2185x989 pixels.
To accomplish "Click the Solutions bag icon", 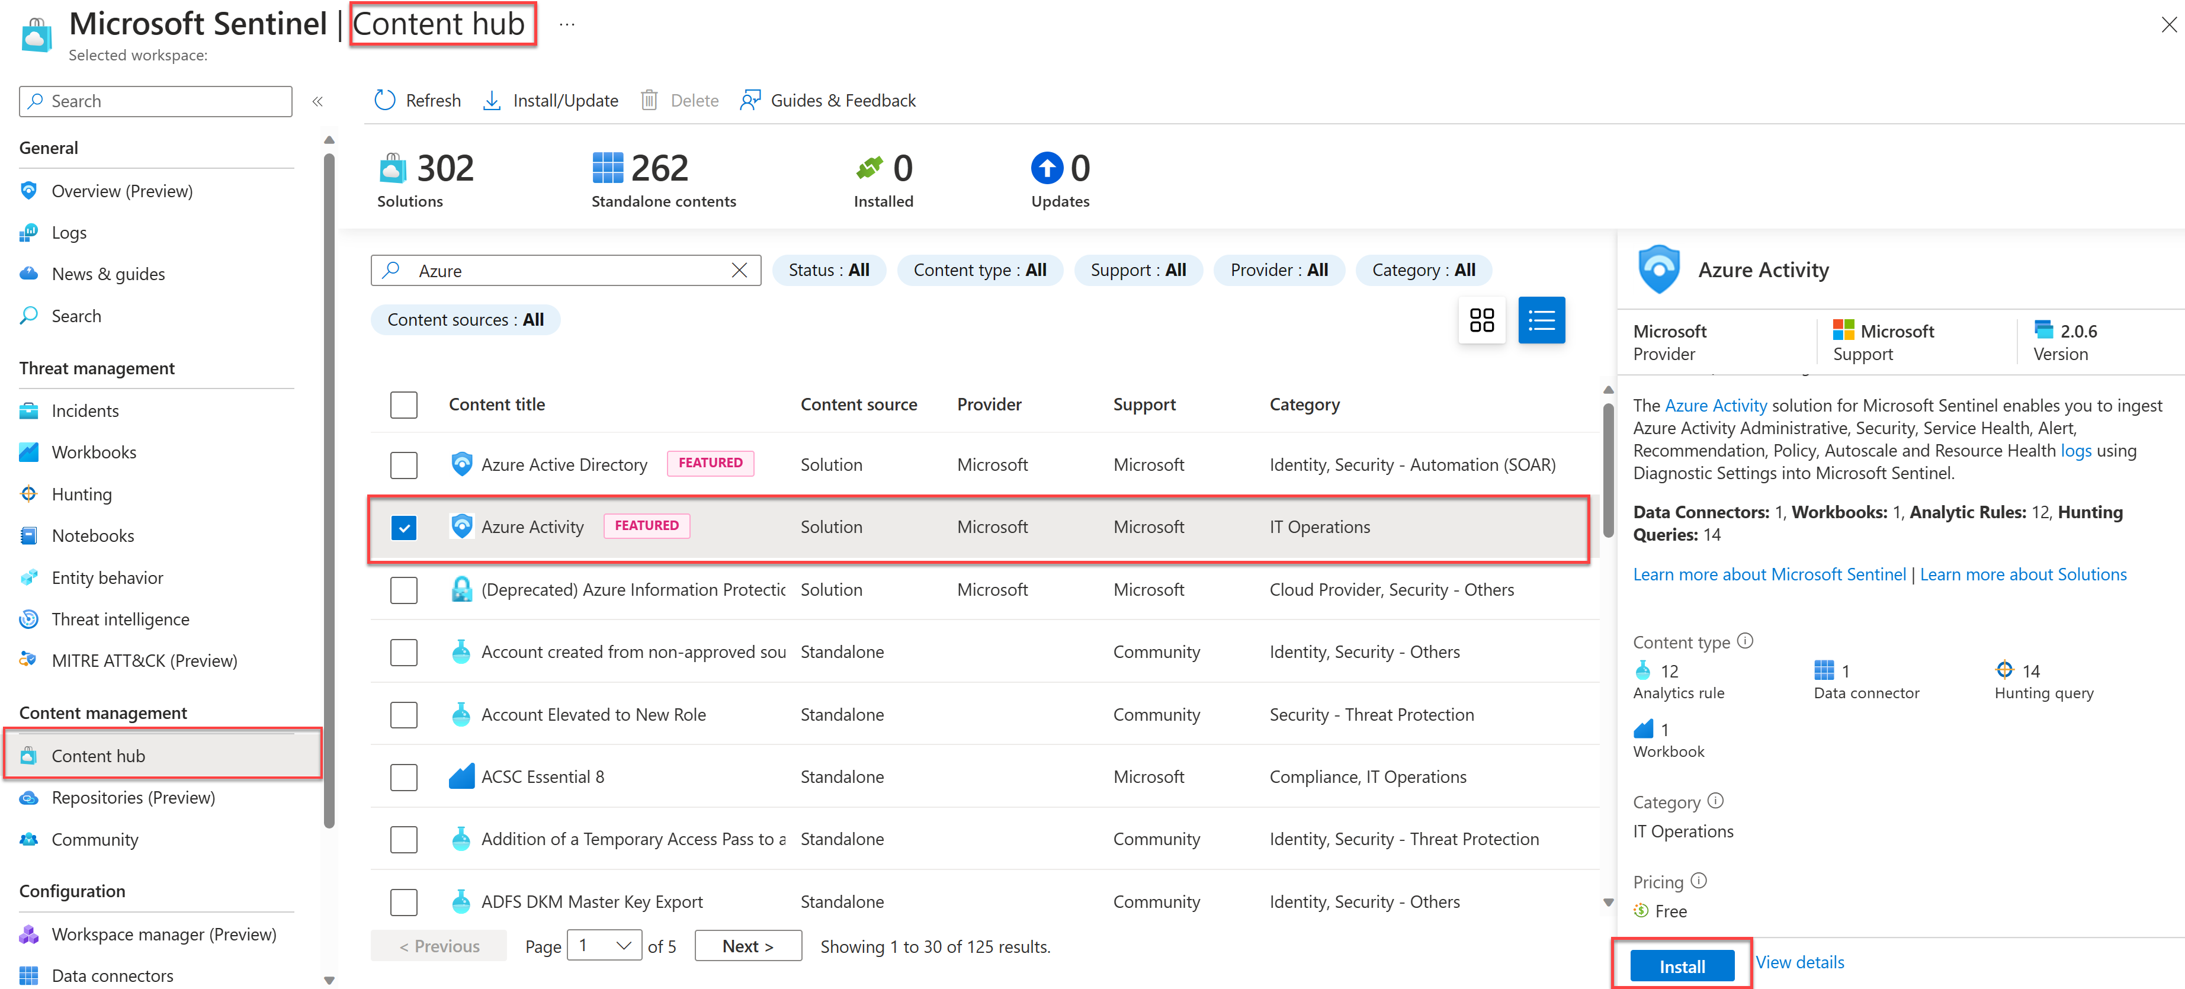I will [x=392, y=168].
